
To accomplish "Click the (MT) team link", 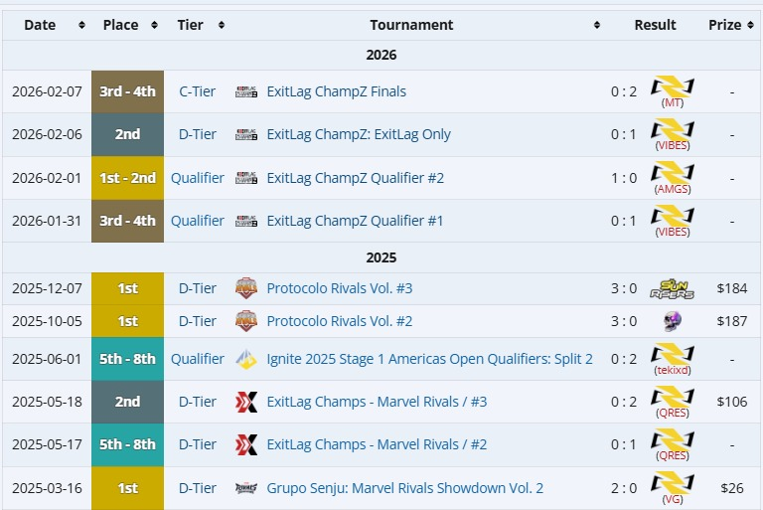I will 673,102.
